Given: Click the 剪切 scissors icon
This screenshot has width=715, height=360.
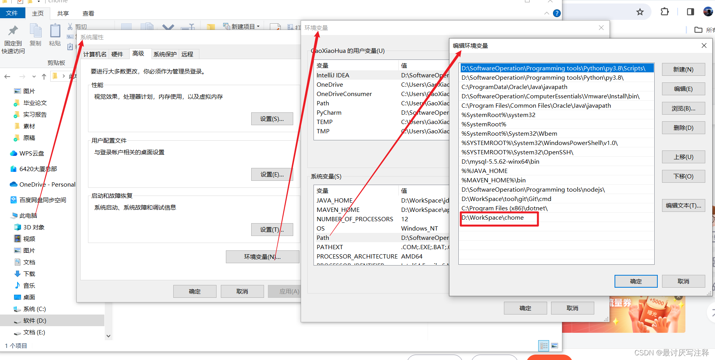Looking at the screenshot, I should click(x=69, y=26).
